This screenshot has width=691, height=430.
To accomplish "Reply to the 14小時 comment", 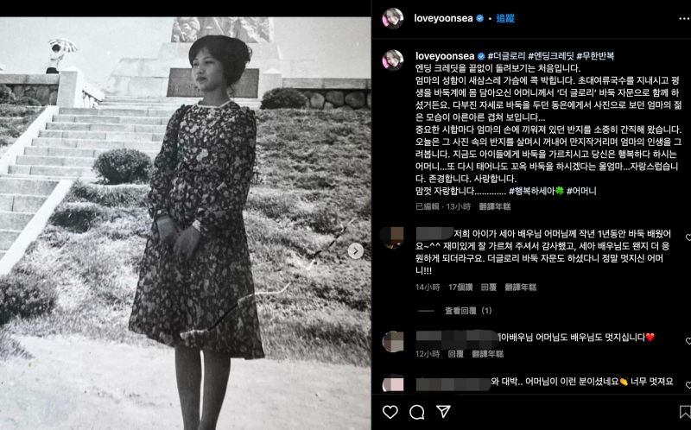I will click(489, 288).
